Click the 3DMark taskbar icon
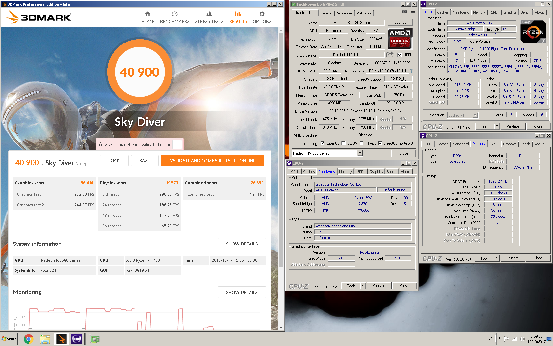Viewport: 553px width, 346px height. pos(61,339)
